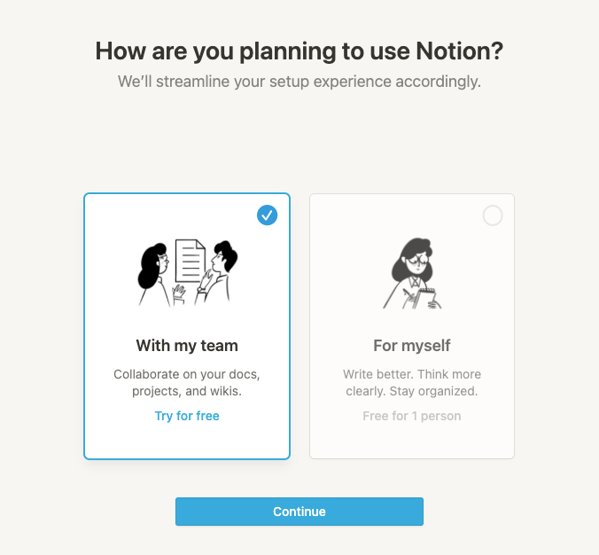Toggle the blue checkmark on With my team
This screenshot has width=599, height=555.
click(x=267, y=215)
